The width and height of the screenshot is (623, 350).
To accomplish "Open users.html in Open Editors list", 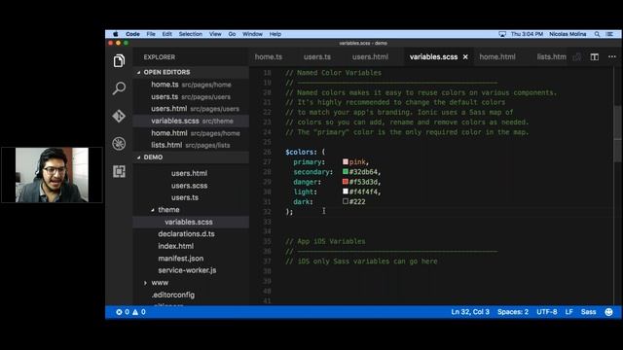I will click(x=191, y=109).
